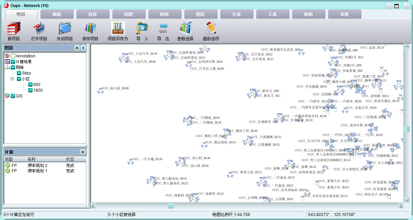Switch to the 网络 ribbon tab

click(x=165, y=14)
